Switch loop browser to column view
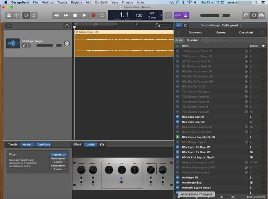The image size is (268, 199). 185,25
